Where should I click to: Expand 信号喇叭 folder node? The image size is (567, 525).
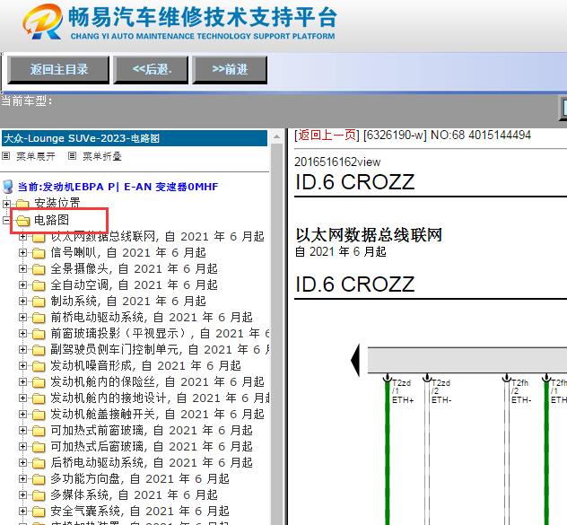tap(22, 252)
